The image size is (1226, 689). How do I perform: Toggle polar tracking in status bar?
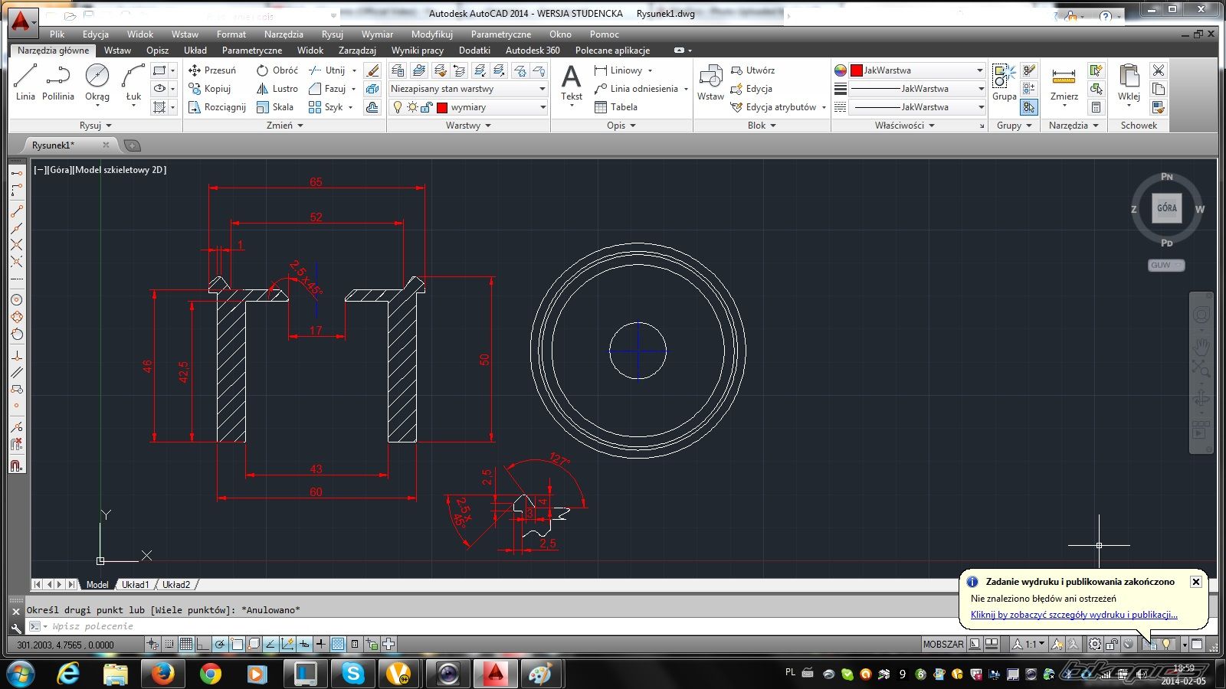click(220, 645)
